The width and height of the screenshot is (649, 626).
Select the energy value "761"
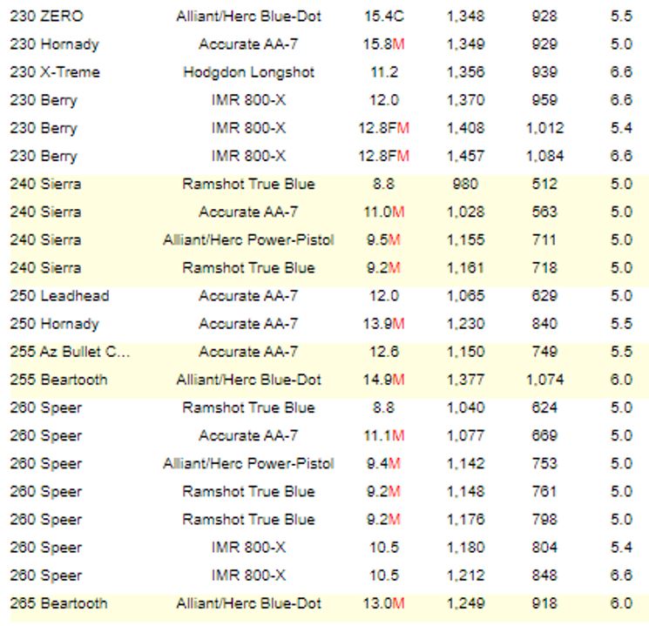[544, 491]
